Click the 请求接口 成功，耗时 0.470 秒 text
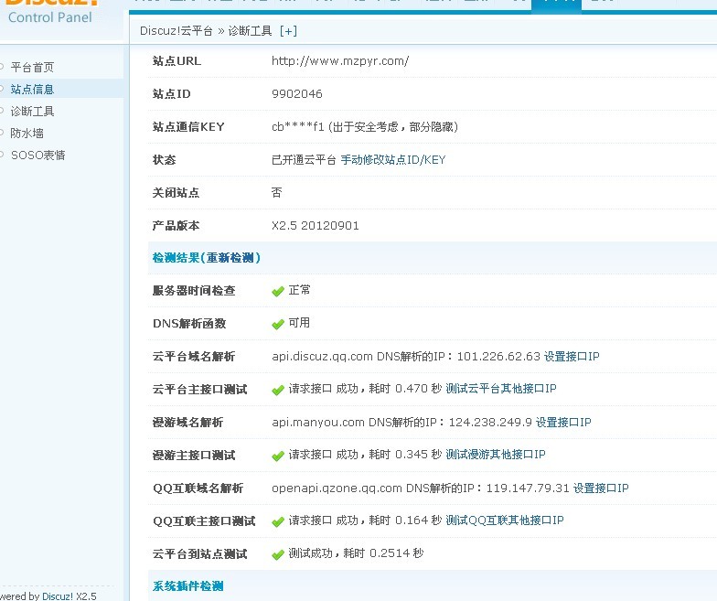 pos(365,389)
